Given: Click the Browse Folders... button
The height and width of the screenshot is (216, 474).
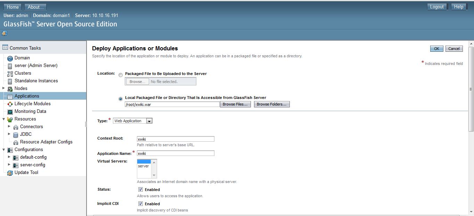Looking at the screenshot, I should click(x=272, y=104).
